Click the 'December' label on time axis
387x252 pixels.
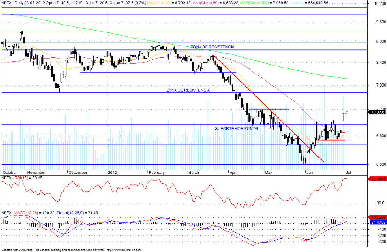pos(78,173)
